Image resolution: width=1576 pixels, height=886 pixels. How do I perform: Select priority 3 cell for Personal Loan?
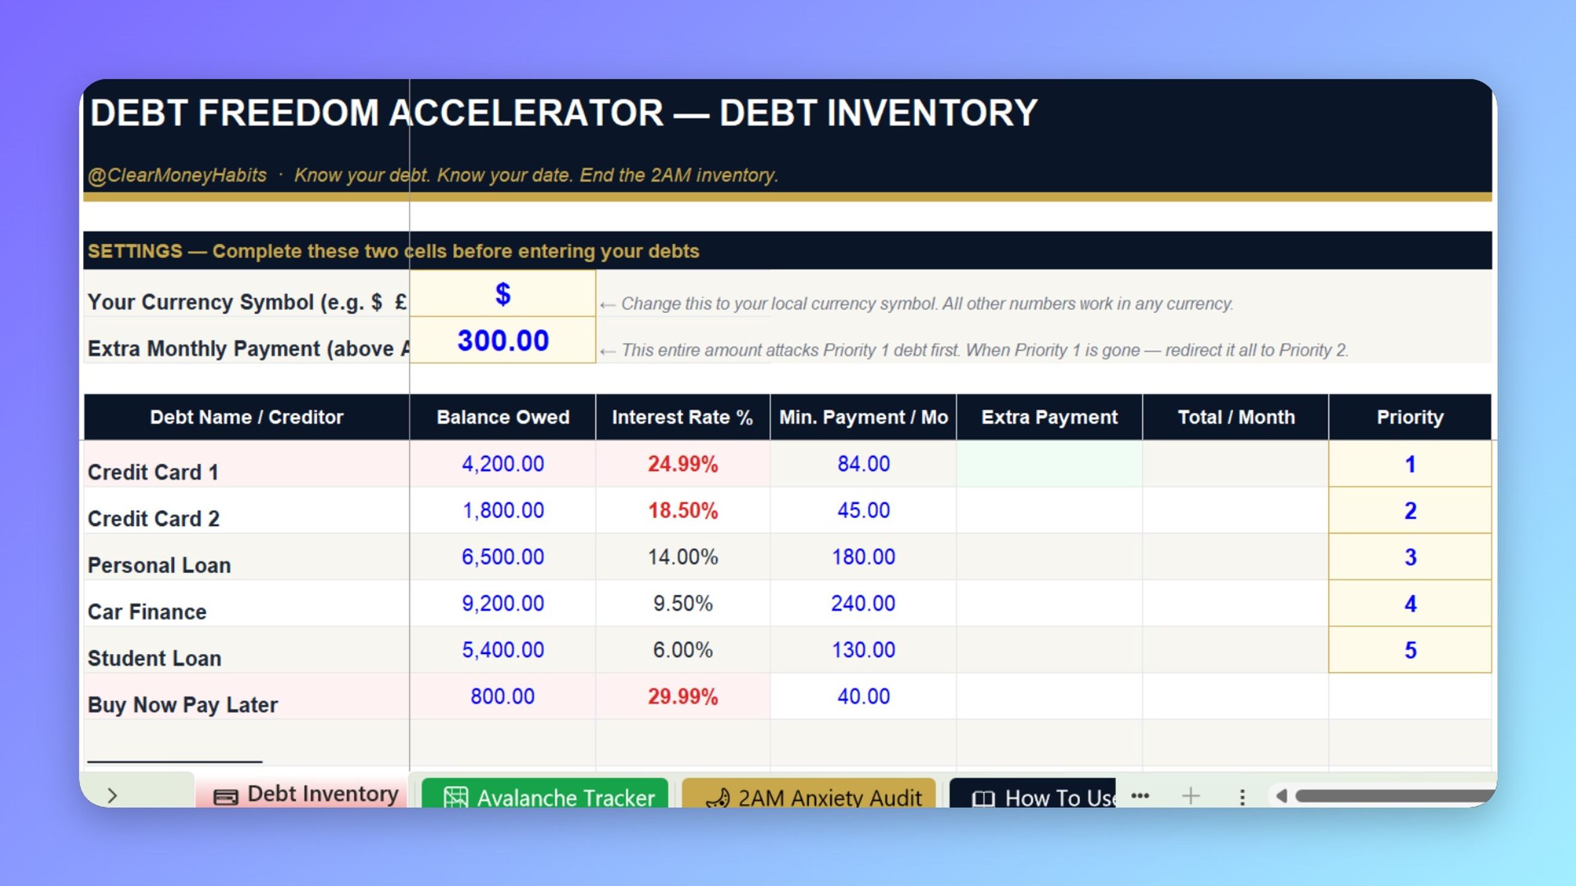click(x=1410, y=557)
